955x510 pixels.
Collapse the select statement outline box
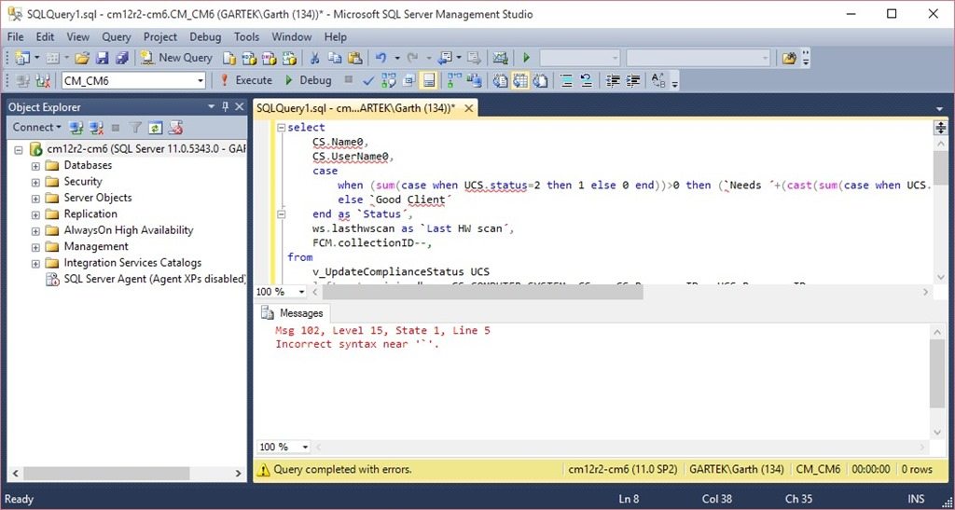pyautogui.click(x=281, y=128)
